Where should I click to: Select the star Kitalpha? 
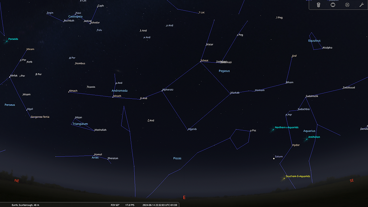[x=322, y=48]
